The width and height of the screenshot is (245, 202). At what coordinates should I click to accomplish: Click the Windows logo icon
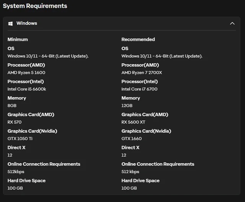click(10, 24)
